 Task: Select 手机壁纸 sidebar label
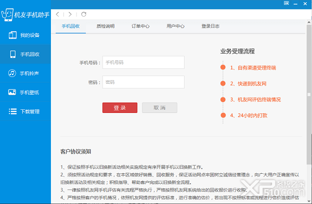point(29,93)
